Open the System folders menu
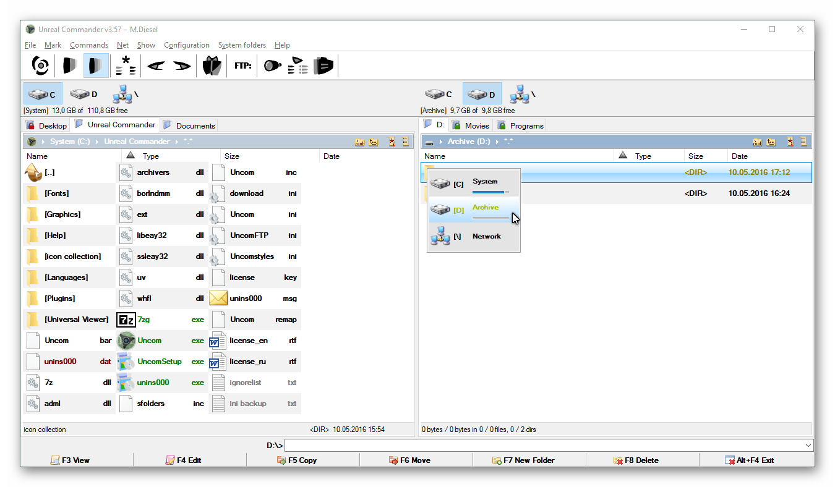The image size is (835, 487). click(x=242, y=45)
